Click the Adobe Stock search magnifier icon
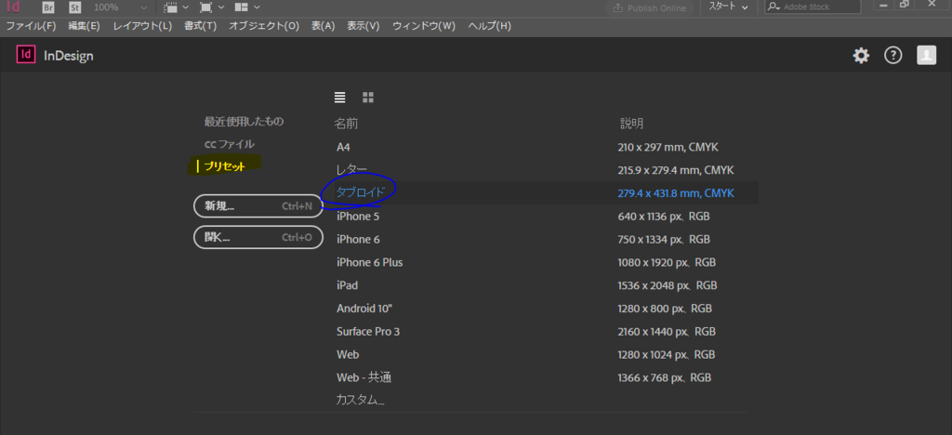952x435 pixels. pos(773,7)
